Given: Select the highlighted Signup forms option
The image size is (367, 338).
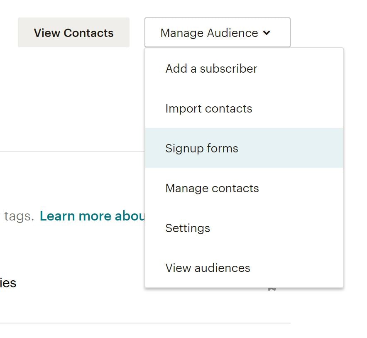Looking at the screenshot, I should point(201,148).
